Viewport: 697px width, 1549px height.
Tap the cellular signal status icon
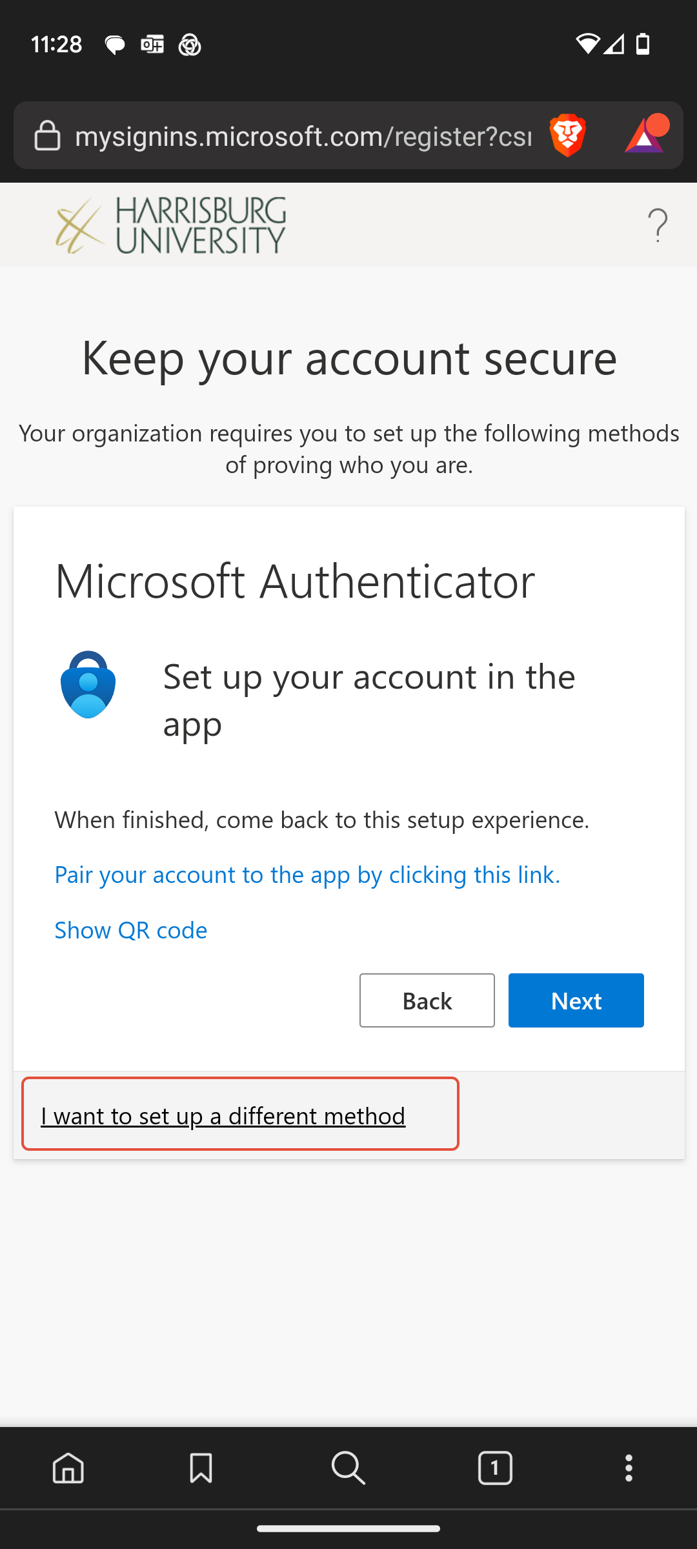(614, 44)
